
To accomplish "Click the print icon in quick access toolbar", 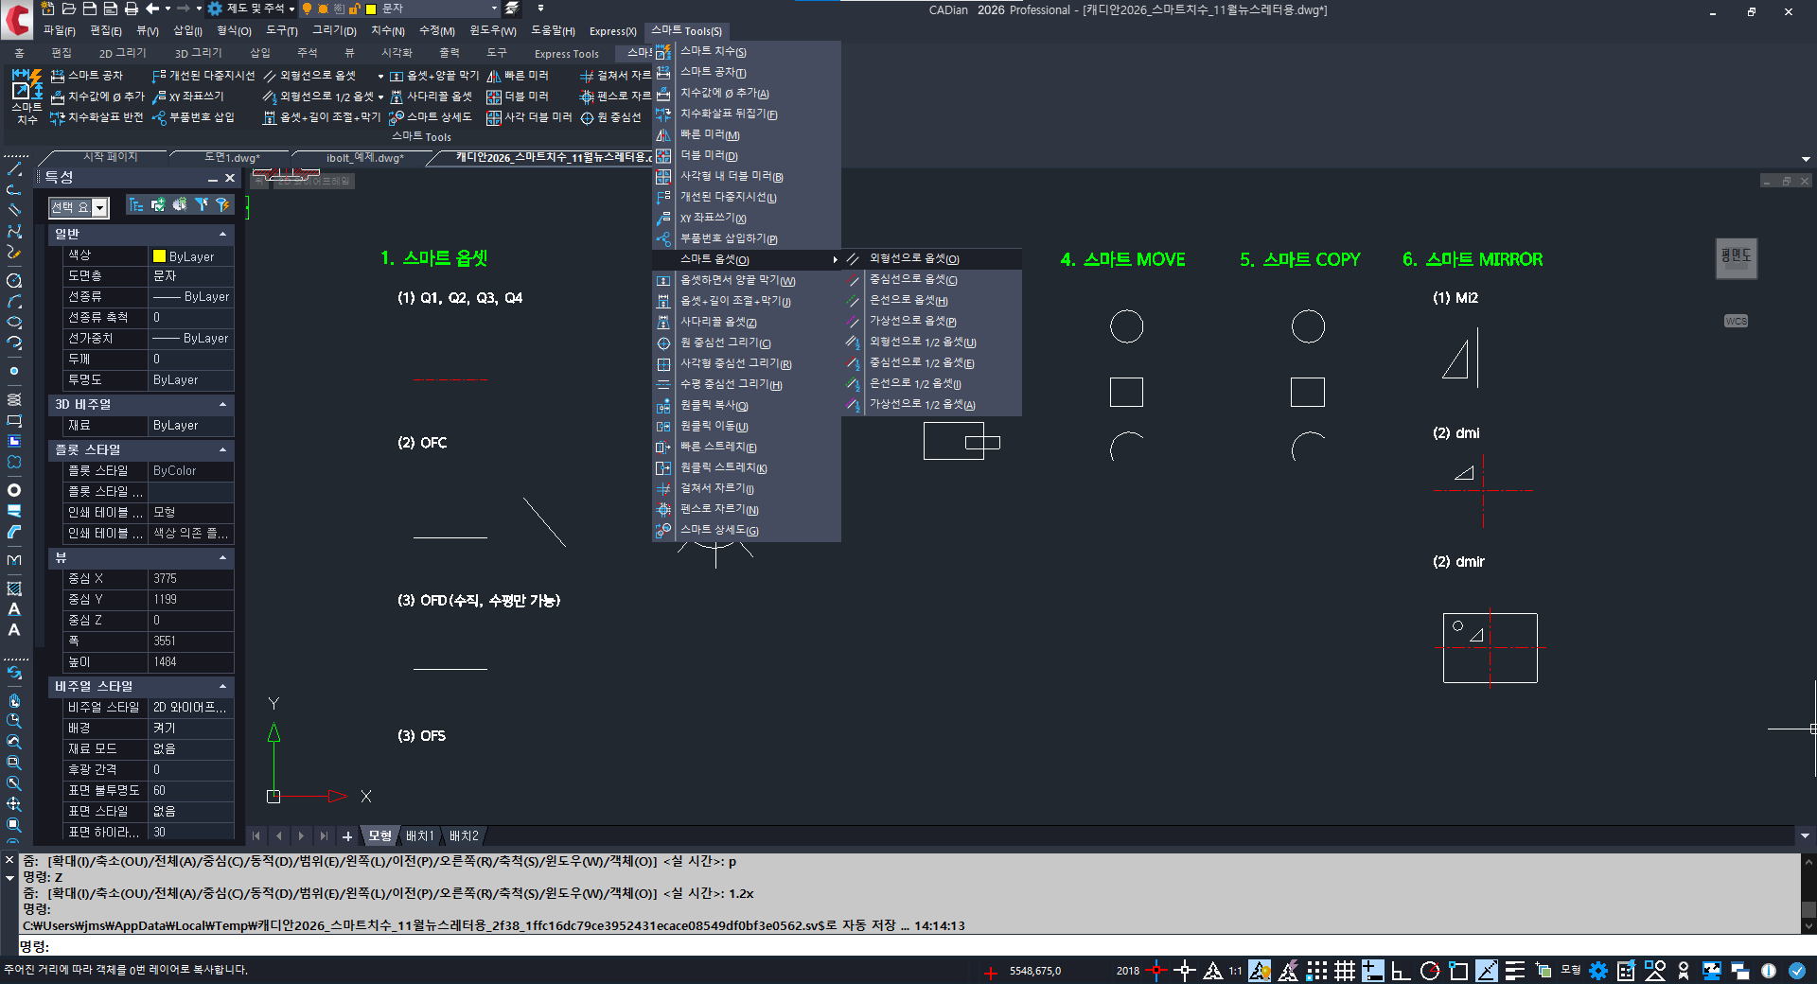I will pyautogui.click(x=132, y=9).
